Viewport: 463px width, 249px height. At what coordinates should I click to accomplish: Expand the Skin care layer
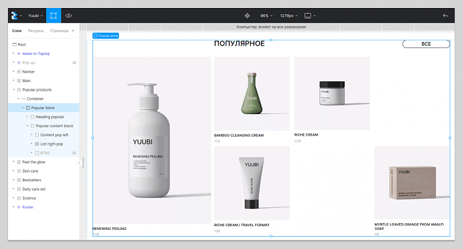click(14, 171)
